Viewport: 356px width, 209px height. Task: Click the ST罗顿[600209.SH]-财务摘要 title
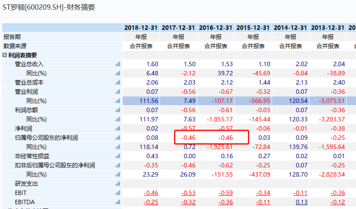[x=49, y=7]
